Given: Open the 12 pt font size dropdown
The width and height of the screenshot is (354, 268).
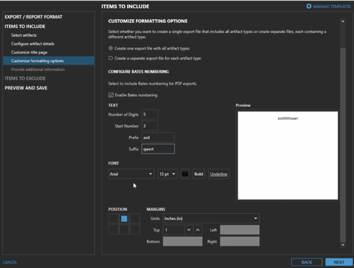Looking at the screenshot, I should 168,174.
